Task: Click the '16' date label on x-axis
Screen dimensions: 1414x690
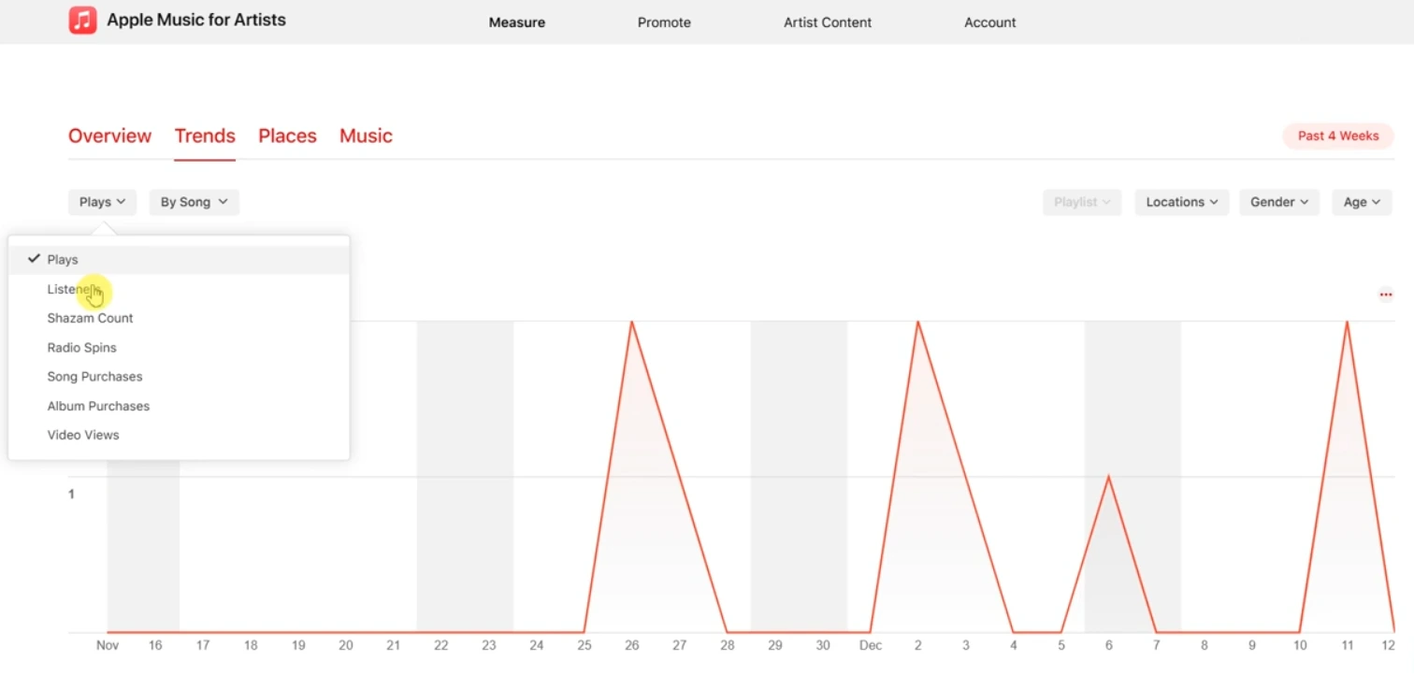Action: pos(155,645)
